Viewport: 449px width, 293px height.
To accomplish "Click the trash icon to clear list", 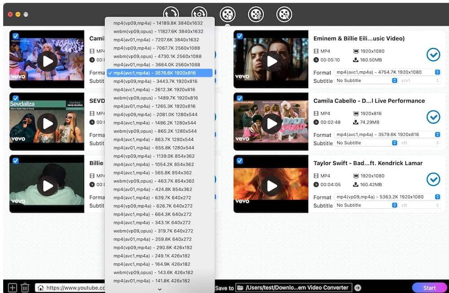I will (25, 288).
